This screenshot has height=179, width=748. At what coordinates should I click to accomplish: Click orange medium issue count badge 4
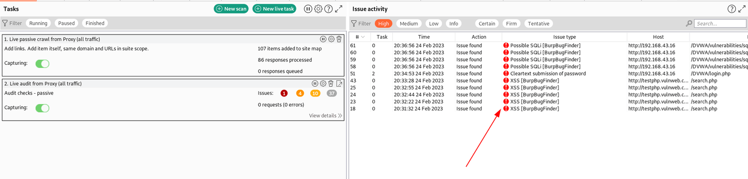point(300,93)
